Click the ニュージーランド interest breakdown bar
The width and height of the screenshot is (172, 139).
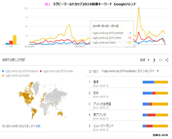point(155,126)
